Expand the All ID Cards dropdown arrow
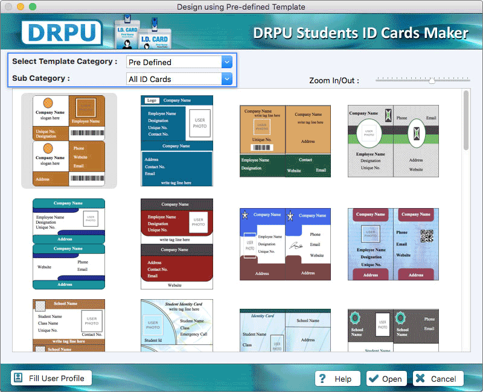 click(227, 78)
